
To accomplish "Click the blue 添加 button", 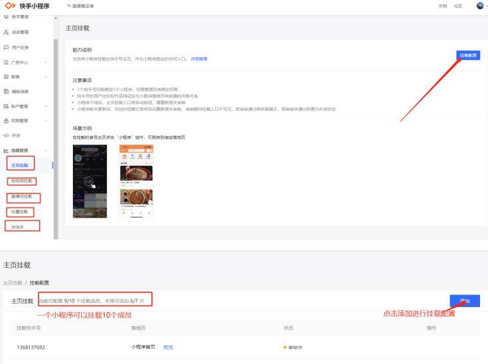I will click(465, 301).
